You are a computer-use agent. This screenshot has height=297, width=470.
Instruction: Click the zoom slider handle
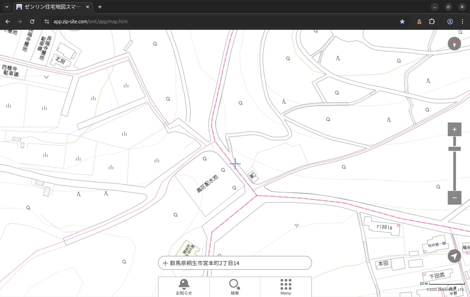click(x=454, y=149)
